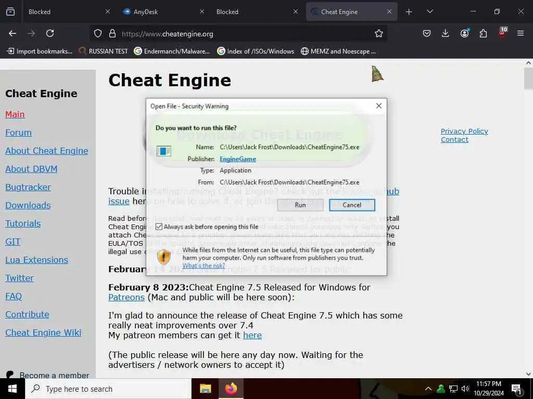Open the Forum sidebar link
The image size is (533, 399).
18,132
